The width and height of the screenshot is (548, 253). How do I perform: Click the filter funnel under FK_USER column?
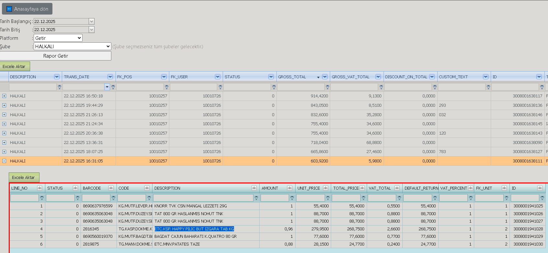click(220, 87)
